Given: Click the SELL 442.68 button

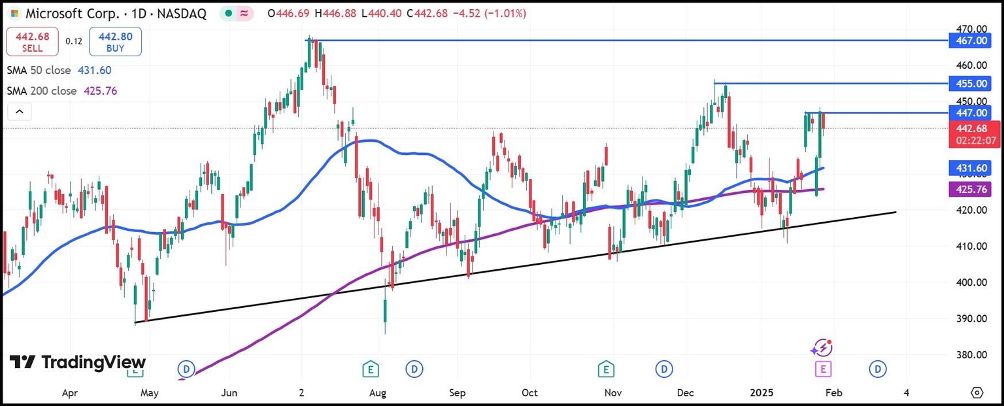Looking at the screenshot, I should (32, 41).
